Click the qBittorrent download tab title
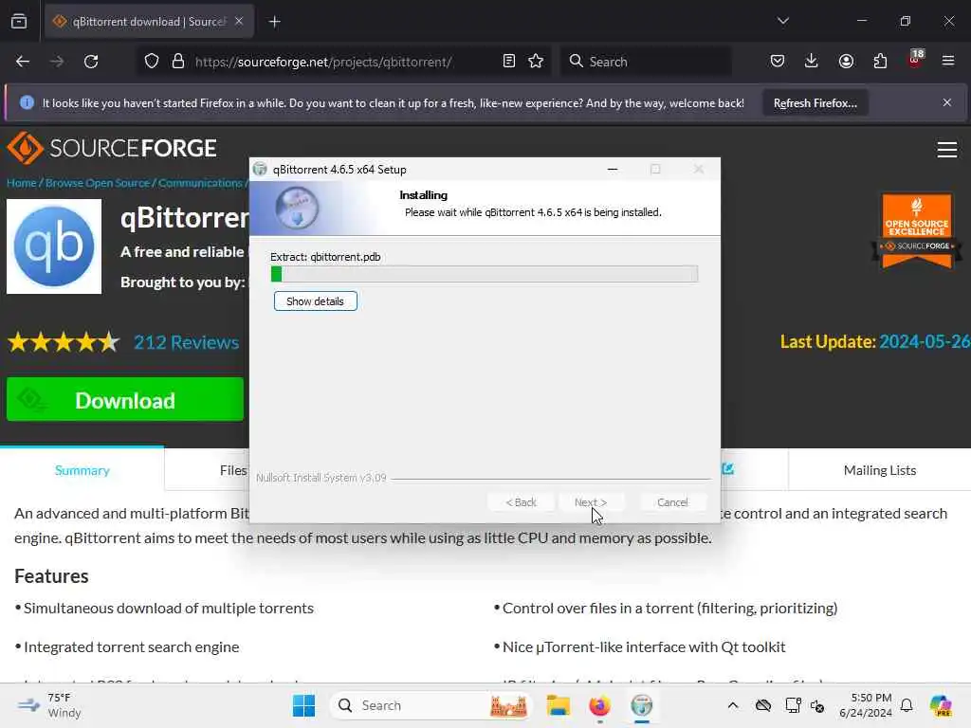The height and width of the screenshot is (728, 971). (149, 22)
